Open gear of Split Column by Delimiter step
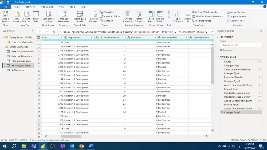The width and height of the screenshot is (267, 150). point(260,69)
